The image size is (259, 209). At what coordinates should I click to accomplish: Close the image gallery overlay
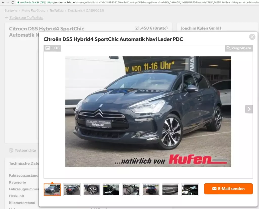click(x=252, y=37)
